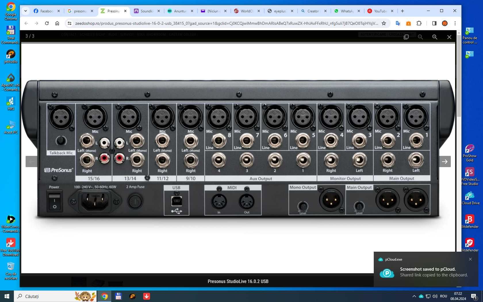Click the Căutați taskbar search box
This screenshot has width=483, height=302.
[x=55, y=296]
